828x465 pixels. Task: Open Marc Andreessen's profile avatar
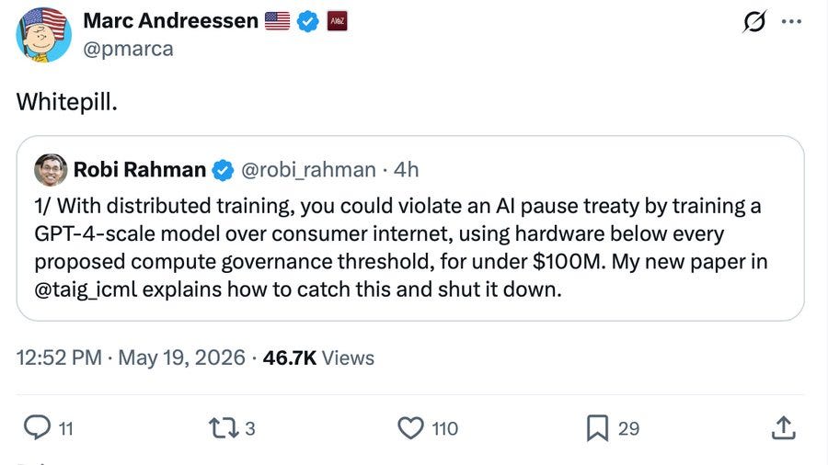pos(44,35)
